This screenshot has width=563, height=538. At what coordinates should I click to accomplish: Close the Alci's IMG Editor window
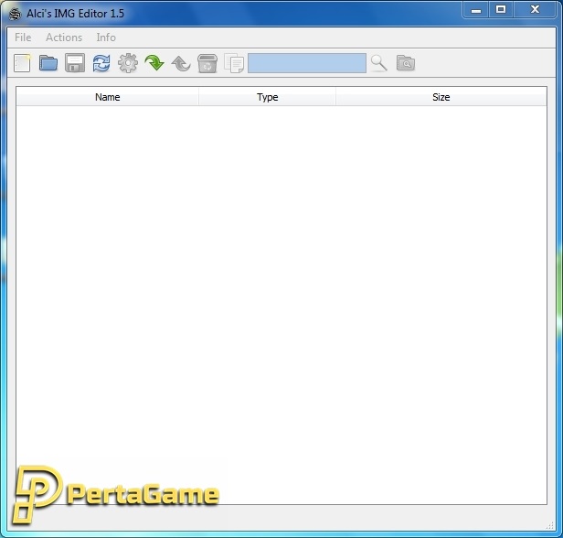535,10
